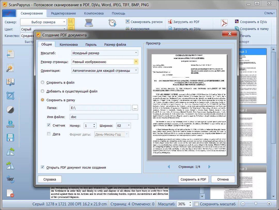279x210 pixels.
Task: Click the 'Отмена' button
Action: [223, 179]
